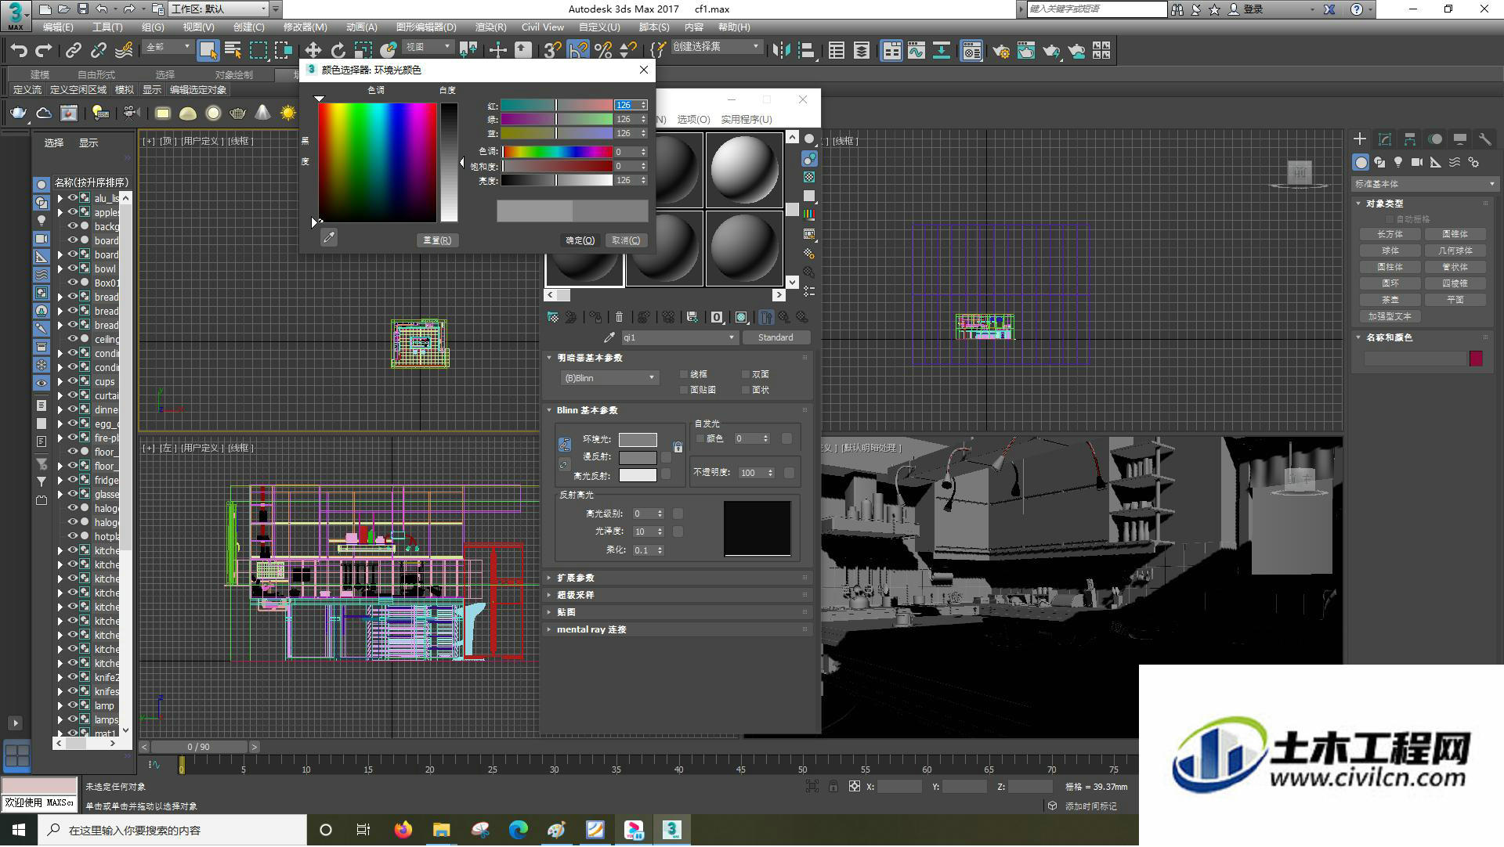Open the Modify tab in command panel

(1385, 139)
